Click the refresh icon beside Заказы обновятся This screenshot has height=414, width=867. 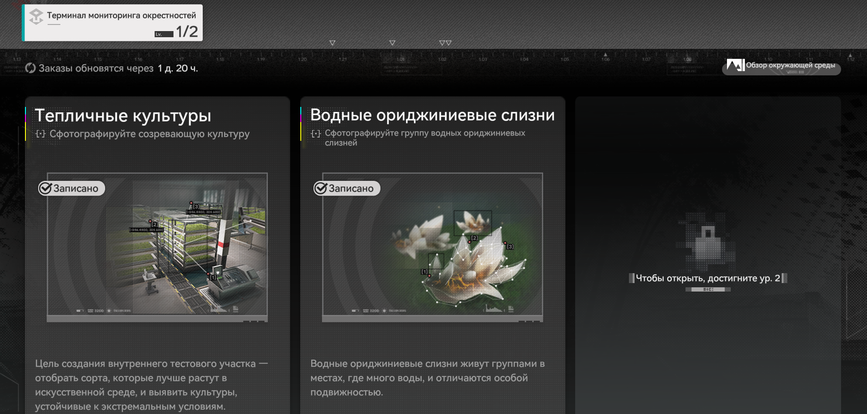pos(30,68)
